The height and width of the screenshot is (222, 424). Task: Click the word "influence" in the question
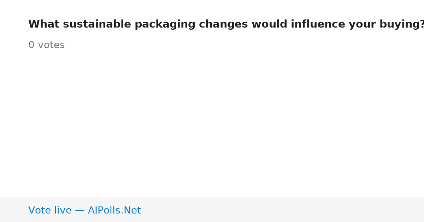(318, 24)
